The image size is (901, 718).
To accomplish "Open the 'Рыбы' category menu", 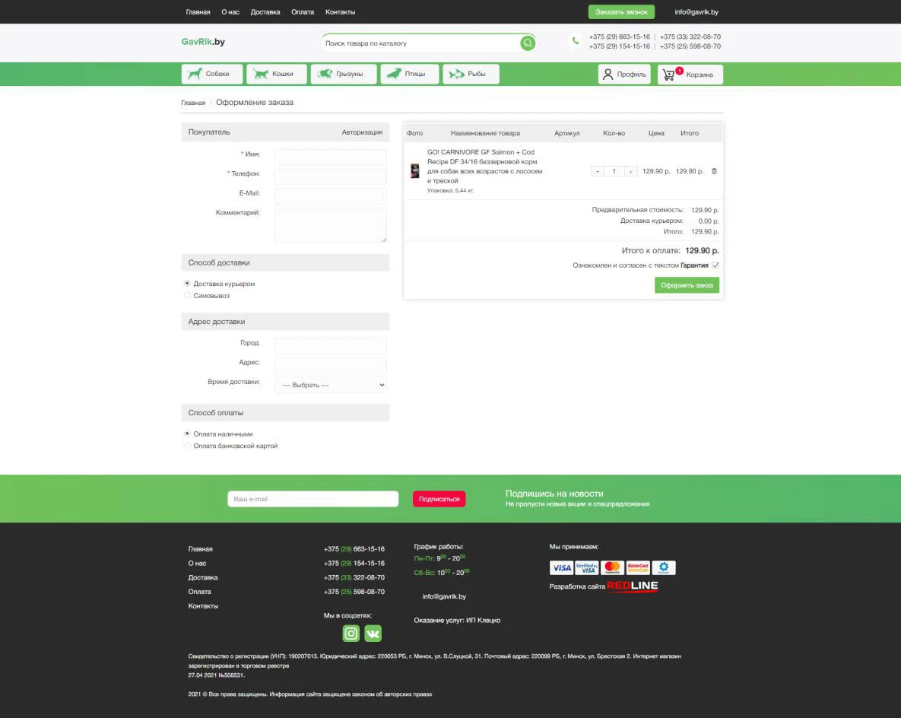I will (x=471, y=74).
